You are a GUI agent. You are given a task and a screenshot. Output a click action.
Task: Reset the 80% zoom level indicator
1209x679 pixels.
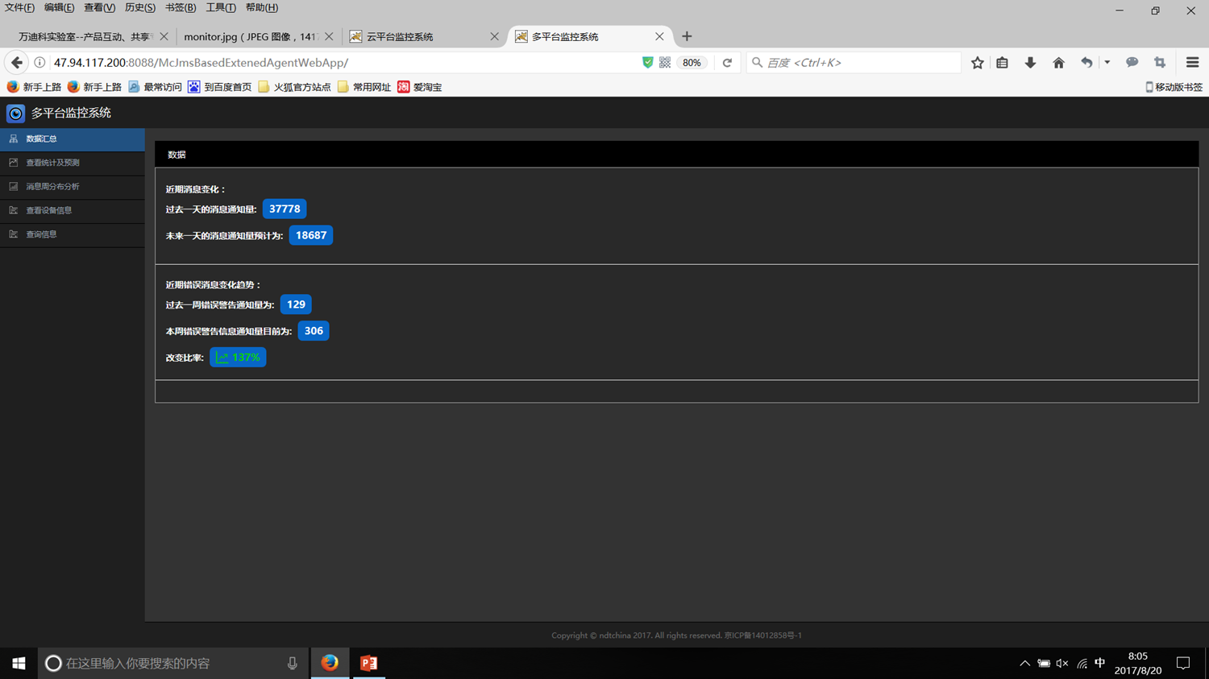coord(692,63)
